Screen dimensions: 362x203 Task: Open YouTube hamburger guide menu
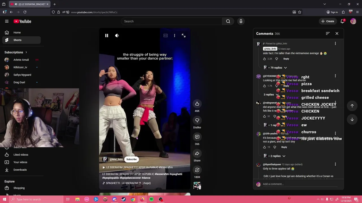(7, 21)
